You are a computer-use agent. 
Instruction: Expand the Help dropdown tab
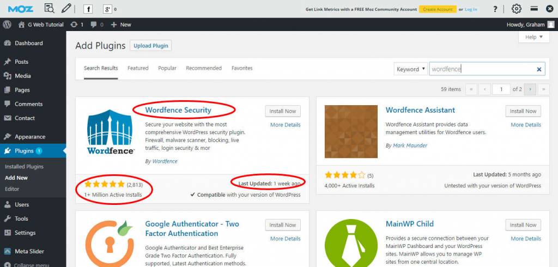point(534,37)
